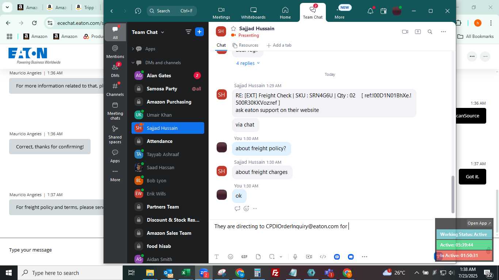This screenshot has width=499, height=280.
Task: Open DMs in the Zoom sidebar
Action: click(x=115, y=70)
